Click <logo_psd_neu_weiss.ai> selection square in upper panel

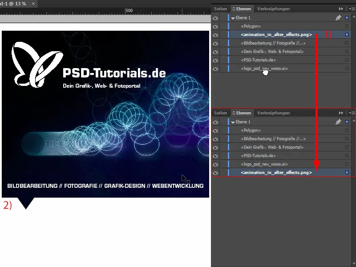pyautogui.click(x=347, y=69)
